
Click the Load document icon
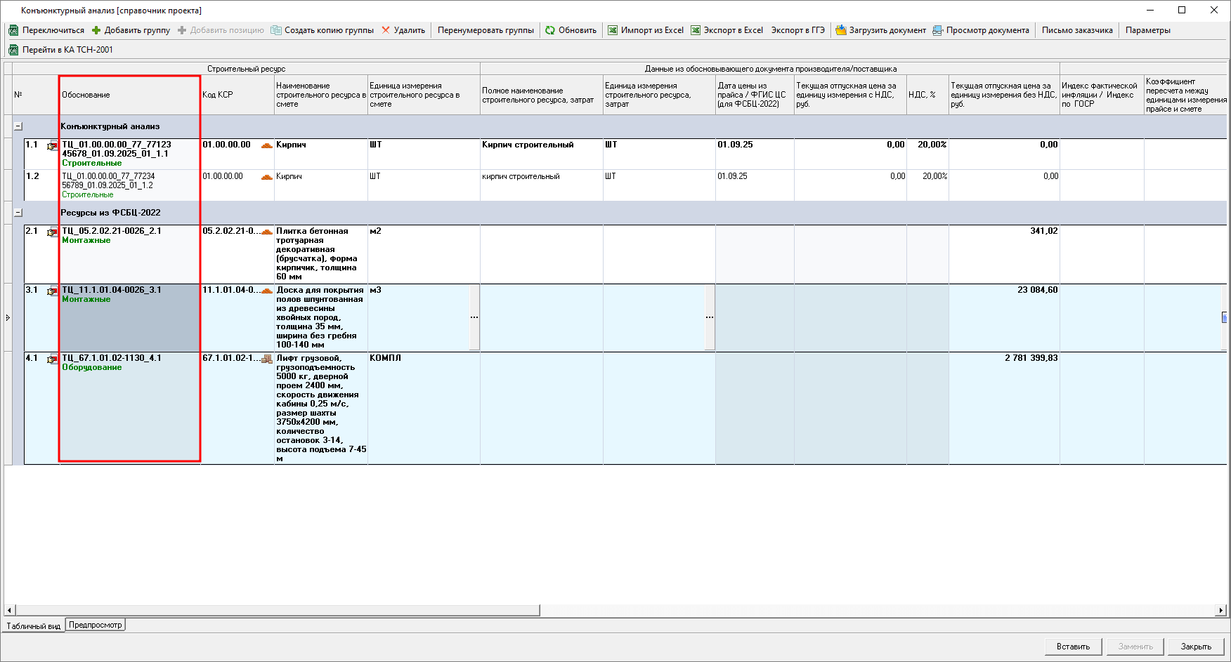(x=840, y=30)
